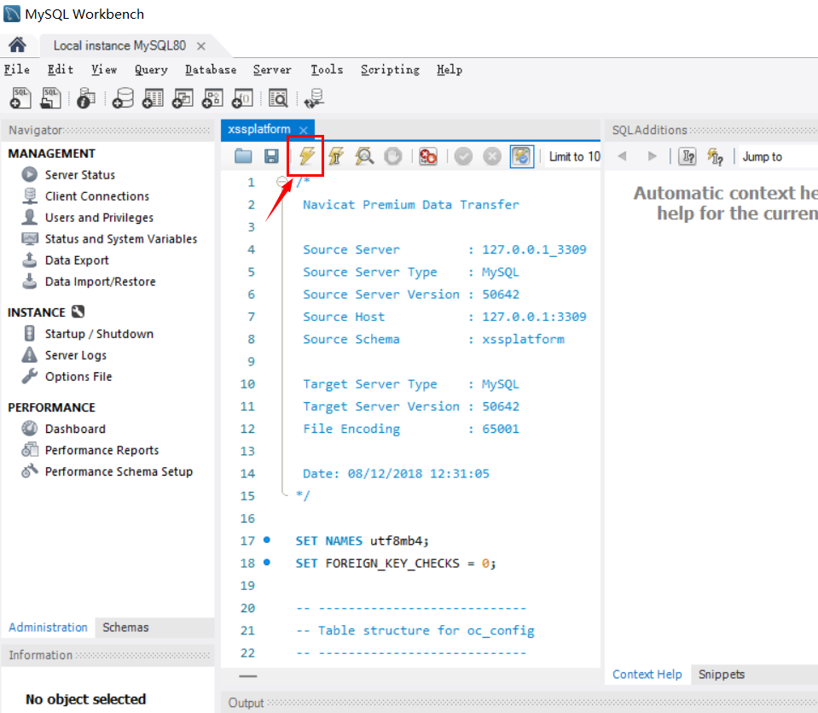The image size is (818, 713).
Task: Switch to the Administration navigator tab
Action: click(x=48, y=628)
